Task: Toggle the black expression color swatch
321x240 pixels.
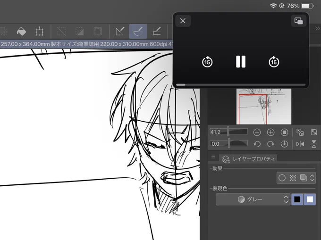Action: [297, 199]
